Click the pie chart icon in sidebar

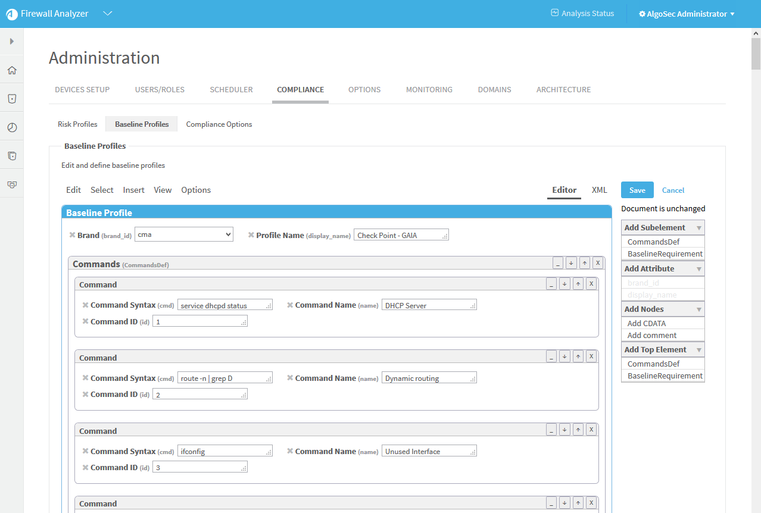[12, 127]
